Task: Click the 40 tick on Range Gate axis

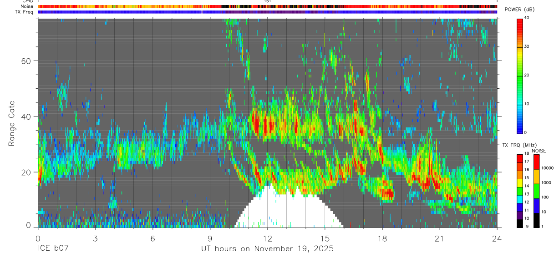Action: (27, 116)
